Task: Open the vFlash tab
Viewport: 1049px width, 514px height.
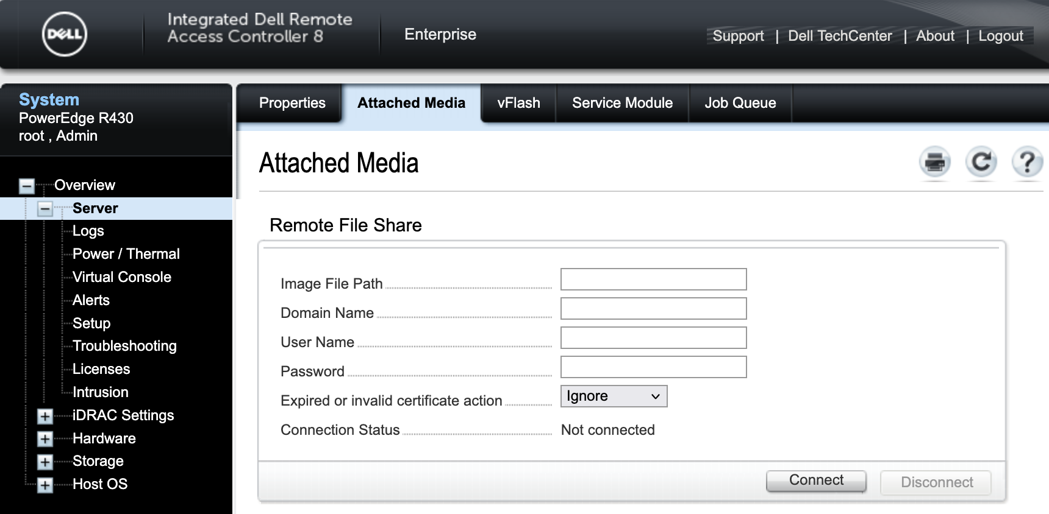Action: (x=519, y=103)
